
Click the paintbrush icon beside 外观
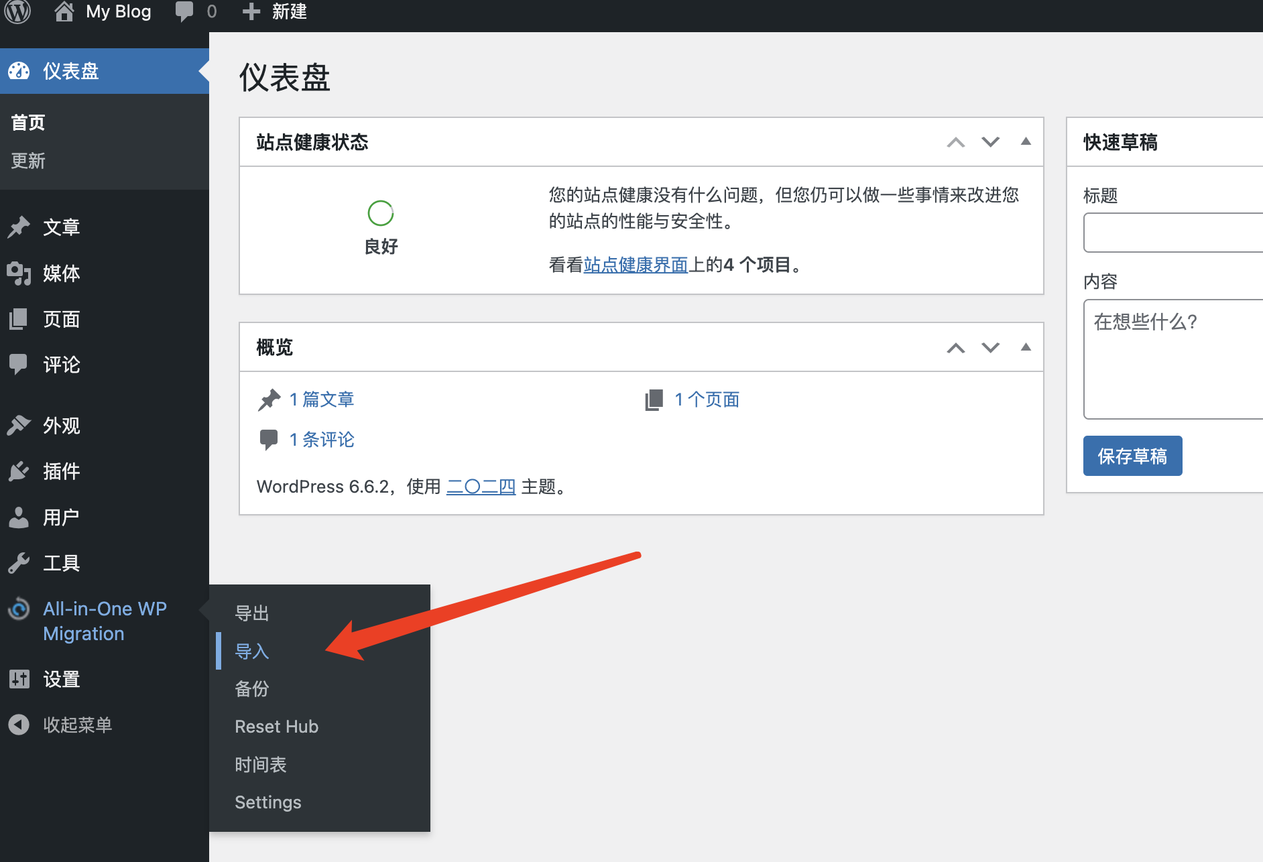pos(19,425)
